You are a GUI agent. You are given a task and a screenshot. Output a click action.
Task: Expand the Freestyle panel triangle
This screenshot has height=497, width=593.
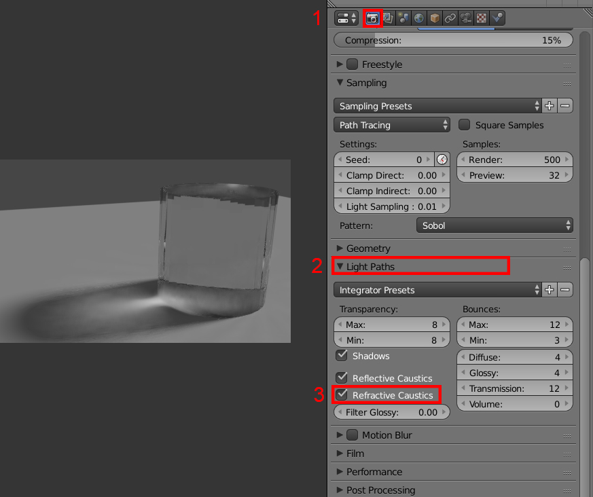pos(340,65)
